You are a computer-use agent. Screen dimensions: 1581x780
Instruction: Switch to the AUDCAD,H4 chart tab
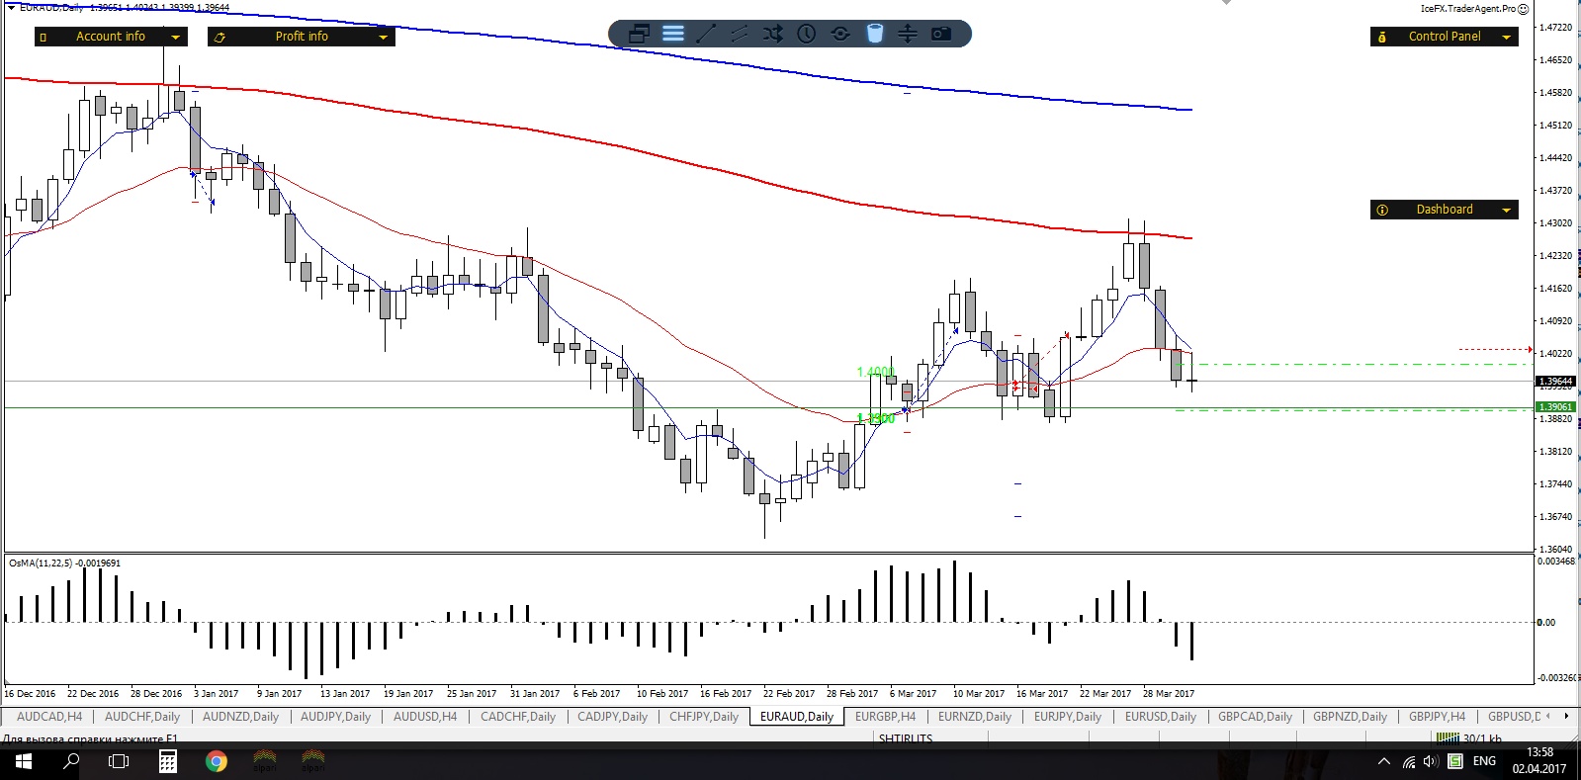(49, 717)
